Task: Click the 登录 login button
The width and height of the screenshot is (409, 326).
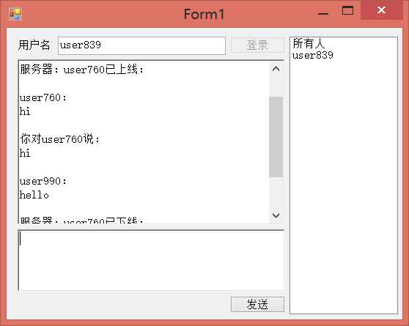Action: pyautogui.click(x=257, y=45)
